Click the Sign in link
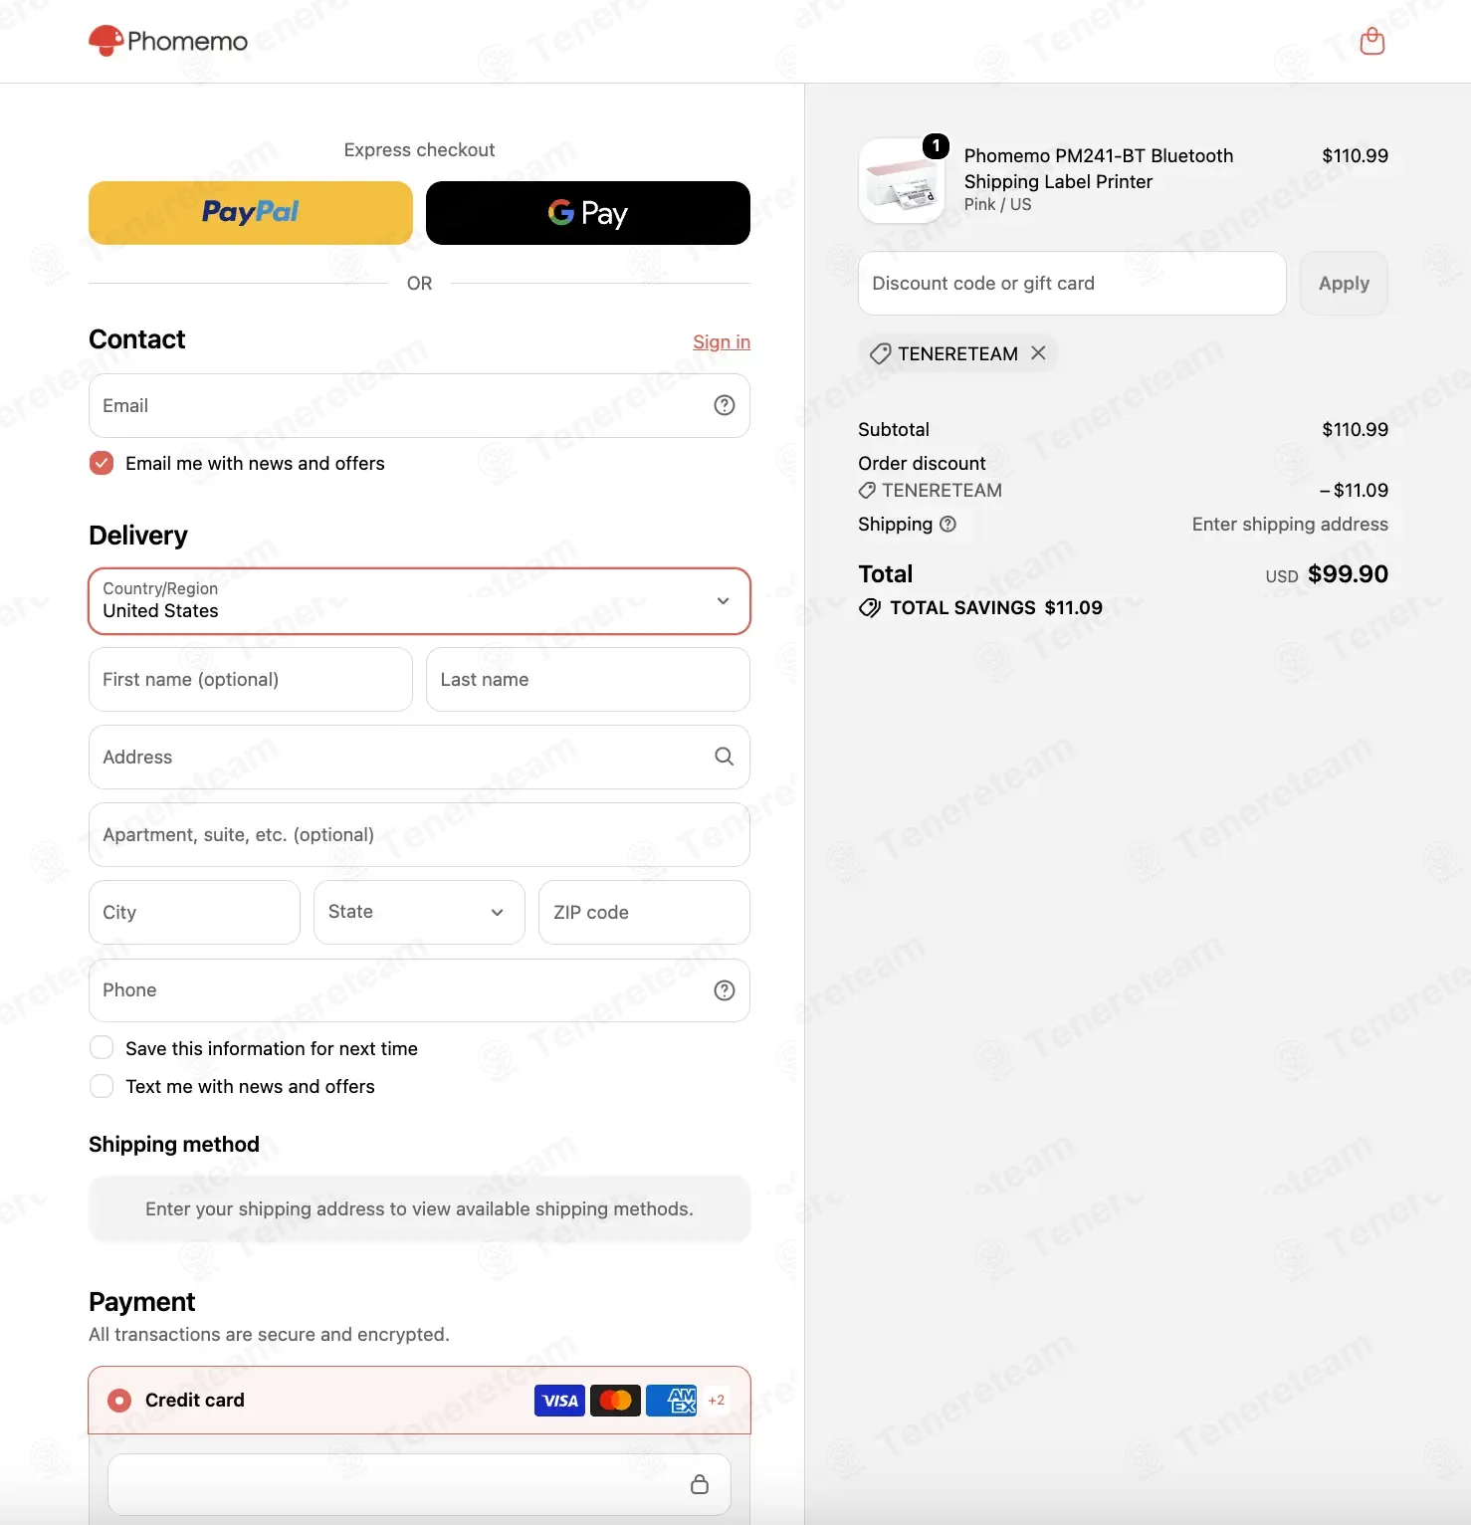Screen dimensions: 1471x1525 pos(722,341)
